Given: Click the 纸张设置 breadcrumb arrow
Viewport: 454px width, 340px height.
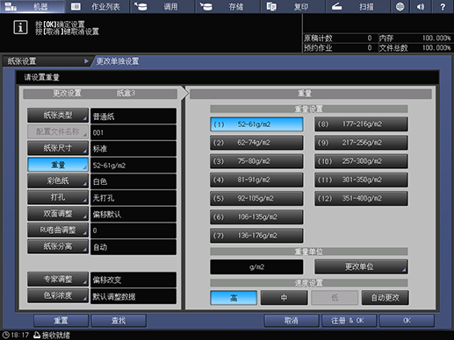Looking at the screenshot, I should 86,61.
